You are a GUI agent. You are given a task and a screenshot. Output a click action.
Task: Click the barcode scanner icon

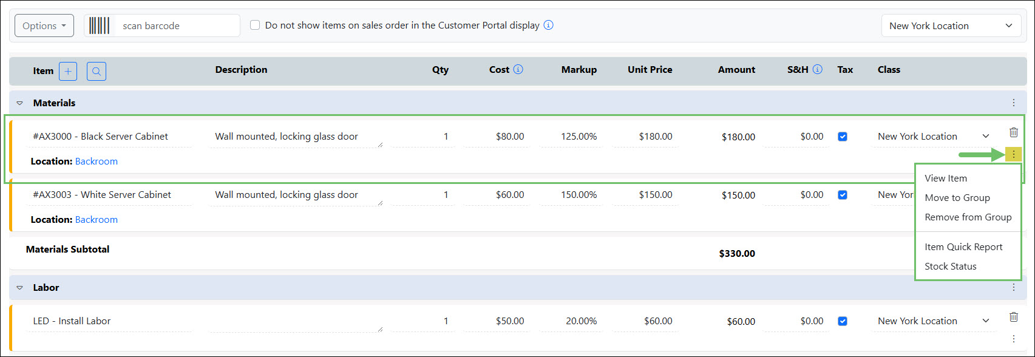point(100,25)
